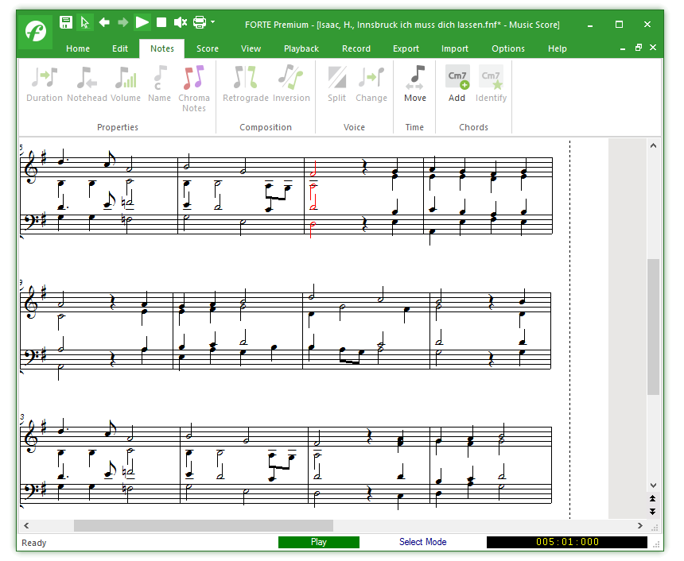The height and width of the screenshot is (561, 684).
Task: Open the Score tab
Action: pyautogui.click(x=208, y=48)
